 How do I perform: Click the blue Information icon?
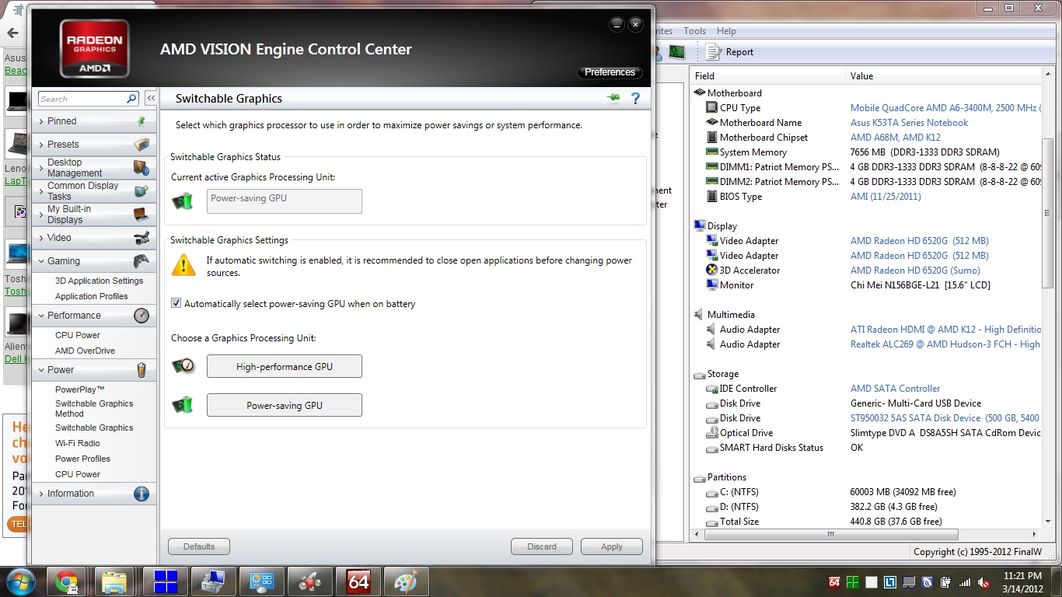coord(141,494)
